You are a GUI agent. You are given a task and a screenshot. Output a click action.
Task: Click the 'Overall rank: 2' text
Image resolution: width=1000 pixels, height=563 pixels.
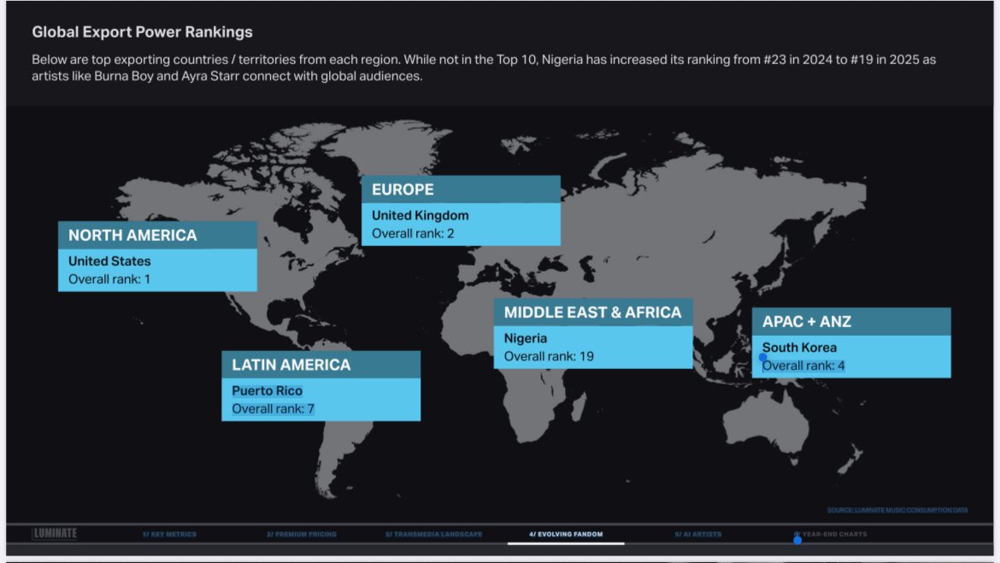[414, 233]
